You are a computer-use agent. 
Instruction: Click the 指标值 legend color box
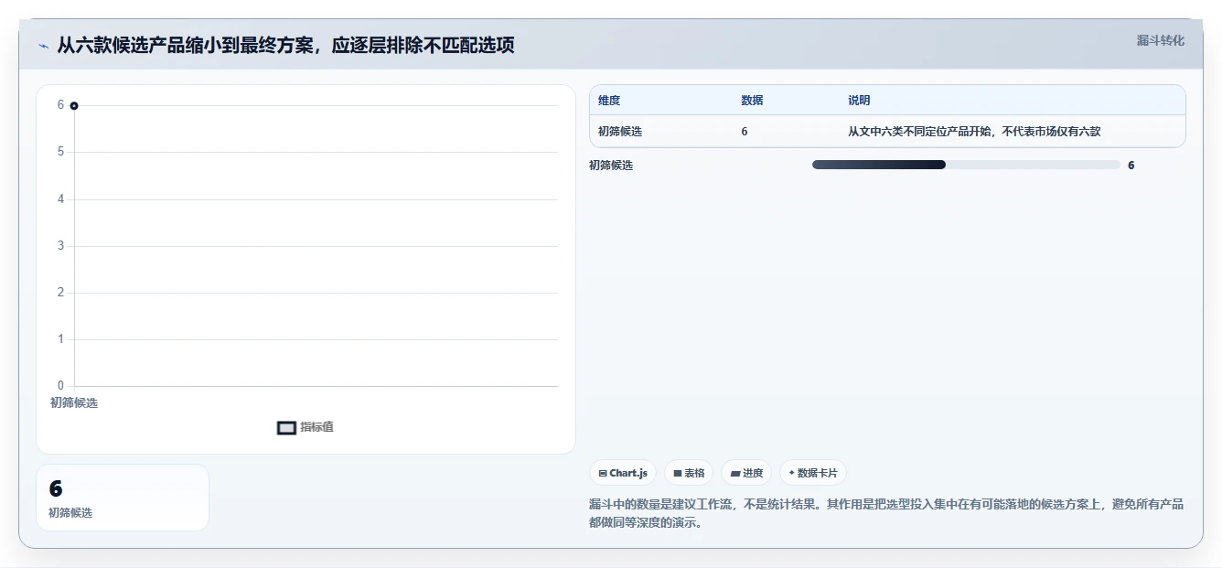[x=286, y=428]
